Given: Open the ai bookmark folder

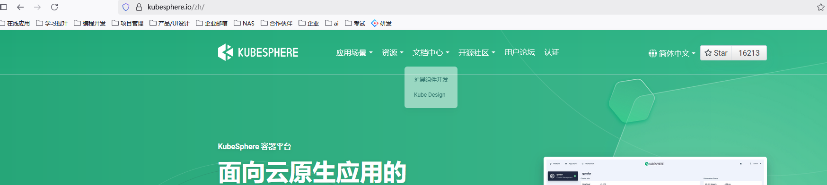Looking at the screenshot, I should pyautogui.click(x=332, y=23).
